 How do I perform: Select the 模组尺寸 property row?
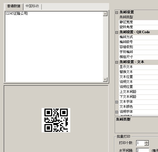click(x=139, y=57)
